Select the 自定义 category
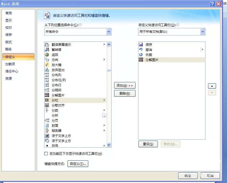 click(18, 57)
